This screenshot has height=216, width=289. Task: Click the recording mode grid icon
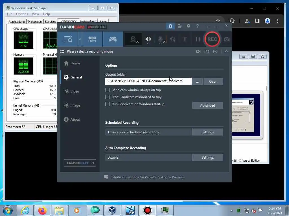62,51
